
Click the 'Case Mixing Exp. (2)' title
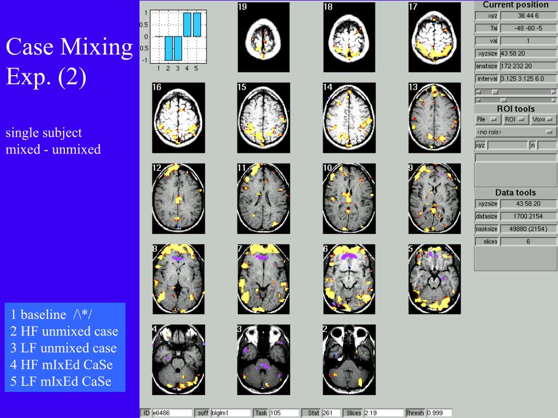69,62
